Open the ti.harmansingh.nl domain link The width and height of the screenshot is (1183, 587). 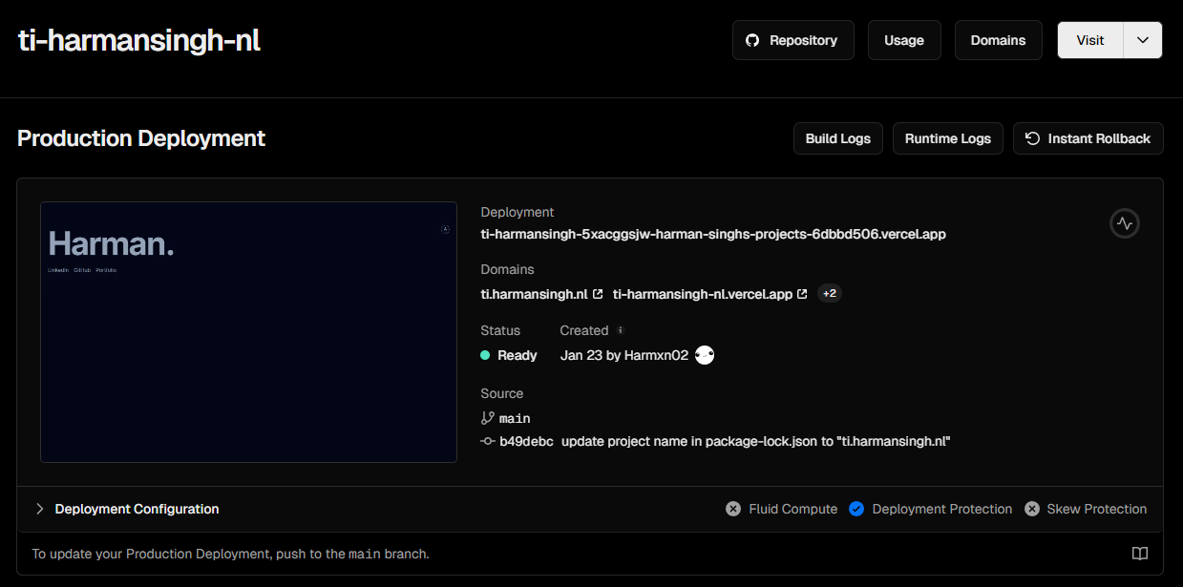point(534,294)
